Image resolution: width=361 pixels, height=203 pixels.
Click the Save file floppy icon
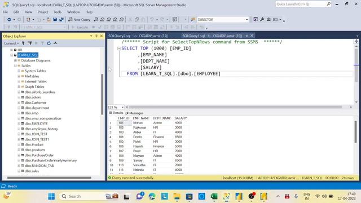[x=55, y=20]
